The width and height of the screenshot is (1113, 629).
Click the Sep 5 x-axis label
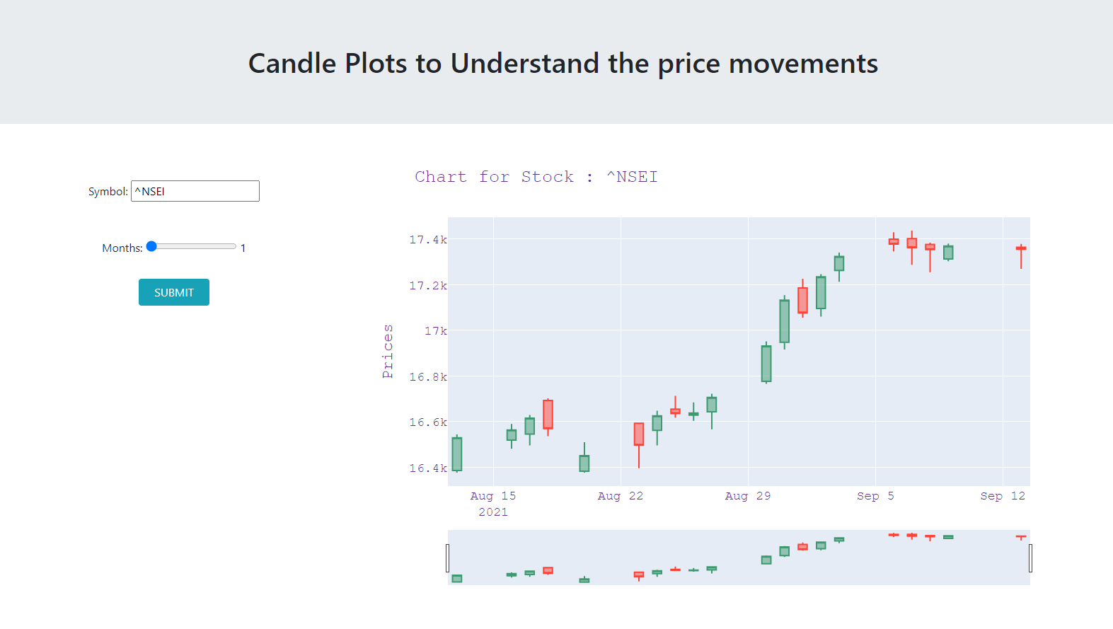coord(875,496)
